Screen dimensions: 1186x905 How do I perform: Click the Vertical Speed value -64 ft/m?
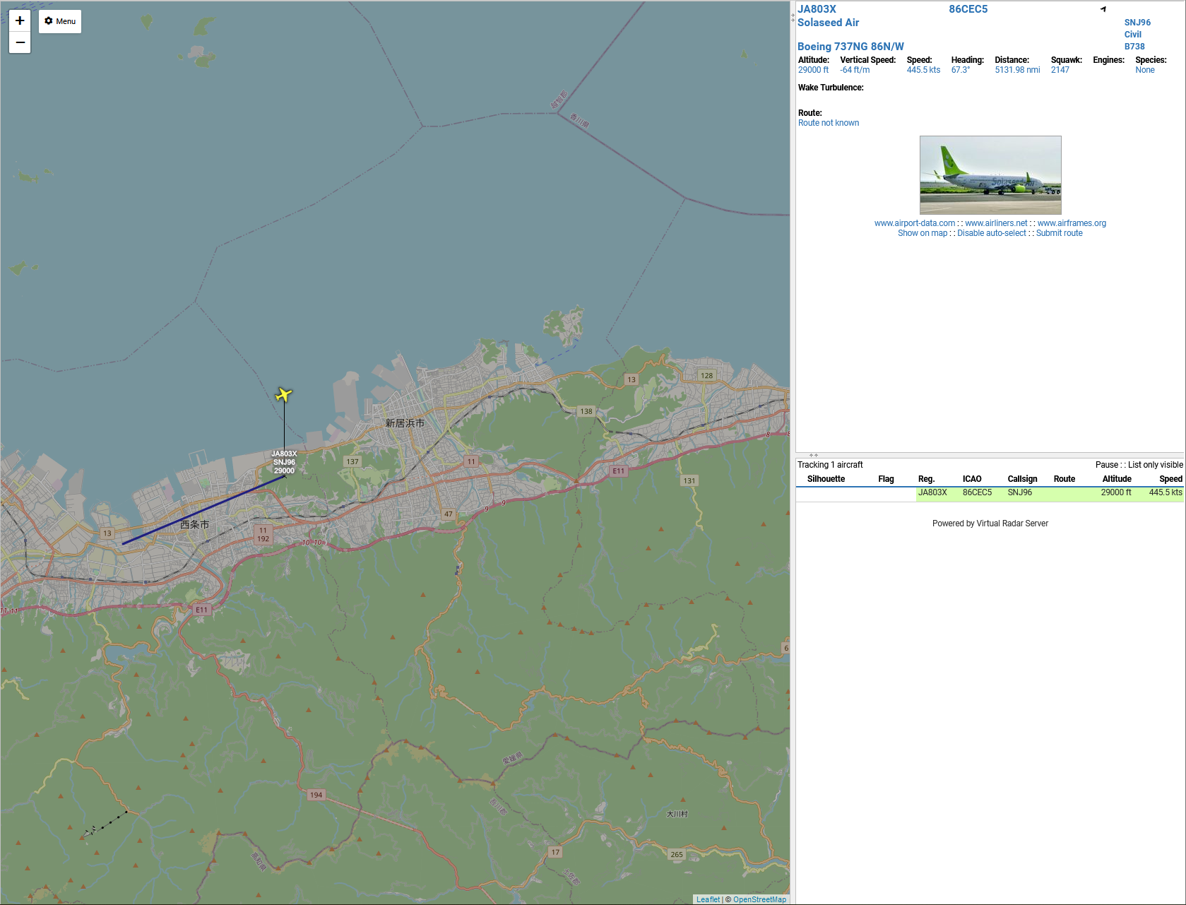(855, 70)
